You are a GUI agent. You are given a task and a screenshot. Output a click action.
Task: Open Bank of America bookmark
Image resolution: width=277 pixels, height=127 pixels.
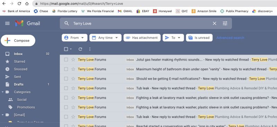click(x=16, y=11)
